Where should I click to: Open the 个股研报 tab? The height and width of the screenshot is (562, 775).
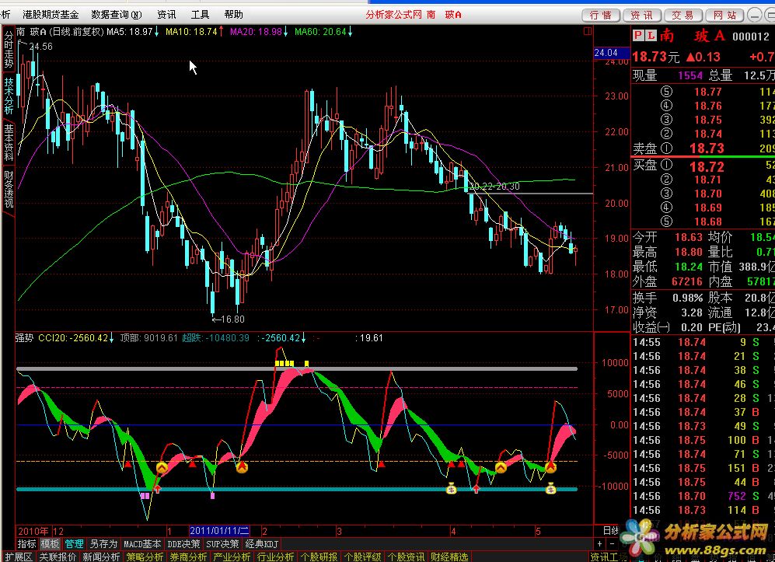point(319,557)
